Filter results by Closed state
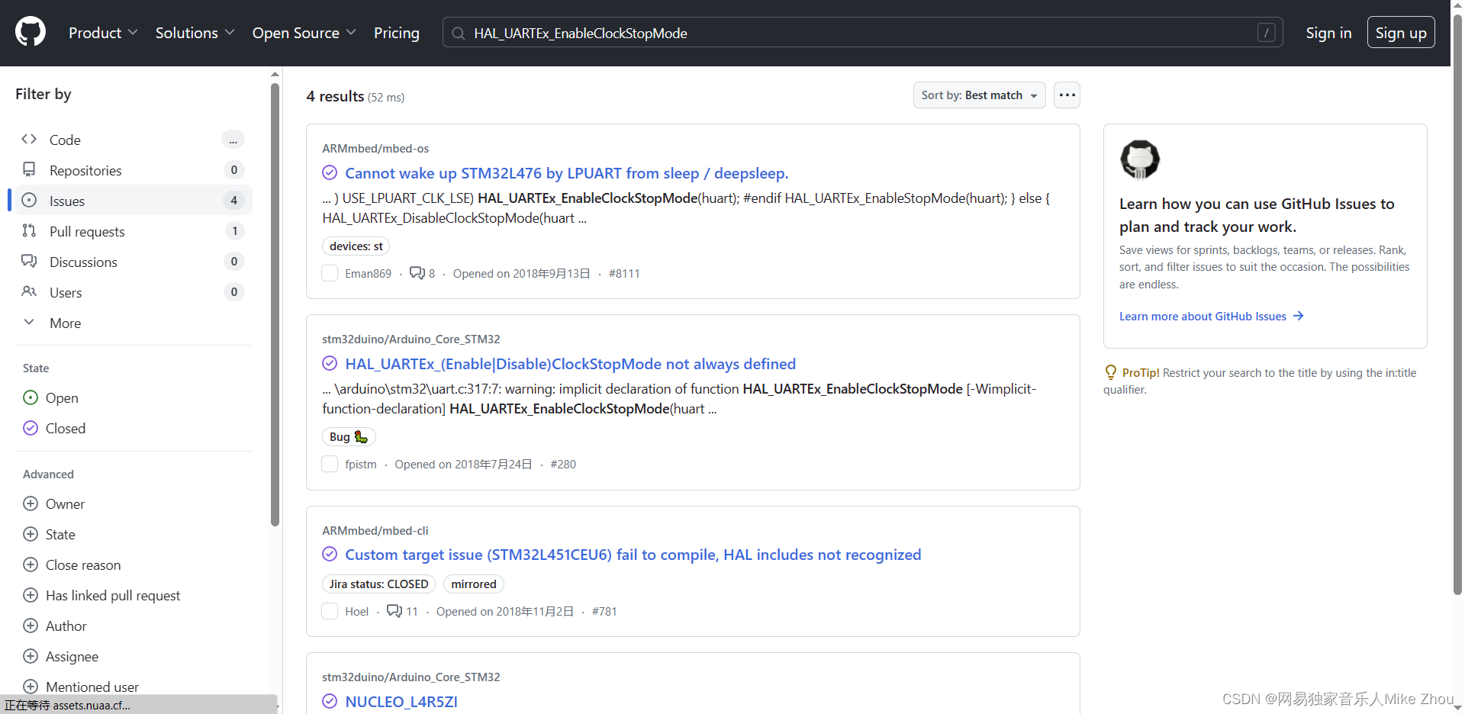The image size is (1465, 714). click(66, 428)
